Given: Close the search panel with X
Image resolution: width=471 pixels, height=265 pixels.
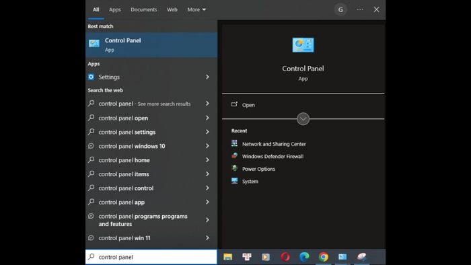Looking at the screenshot, I should (376, 9).
